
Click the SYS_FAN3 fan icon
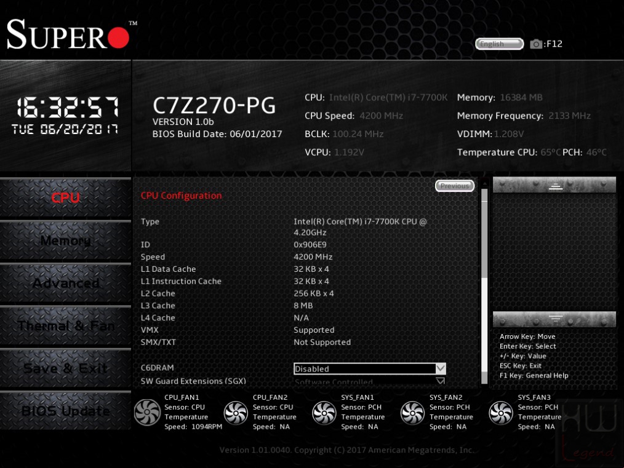pos(501,413)
